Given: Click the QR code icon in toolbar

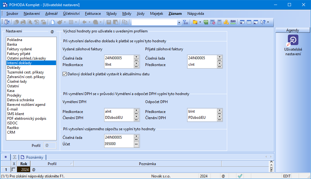Looking at the screenshot, I should tap(71, 22).
